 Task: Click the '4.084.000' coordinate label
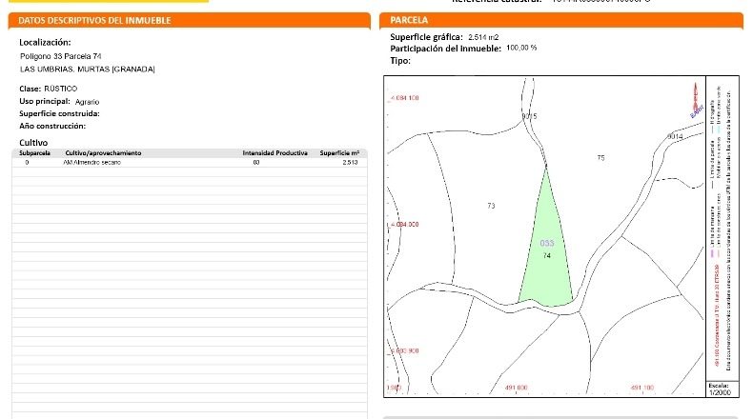coord(405,225)
